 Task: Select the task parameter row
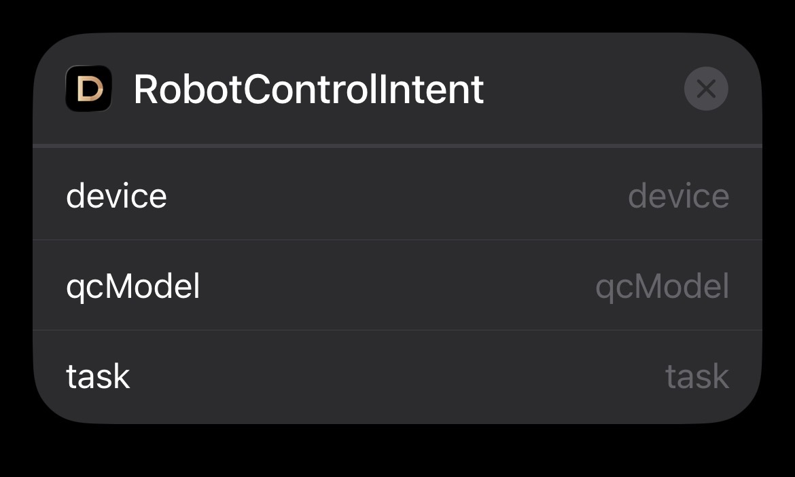[x=397, y=376]
